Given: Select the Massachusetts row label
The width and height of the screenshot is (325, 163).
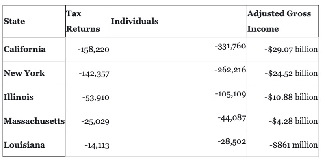Looking at the screenshot, I should (34, 121).
